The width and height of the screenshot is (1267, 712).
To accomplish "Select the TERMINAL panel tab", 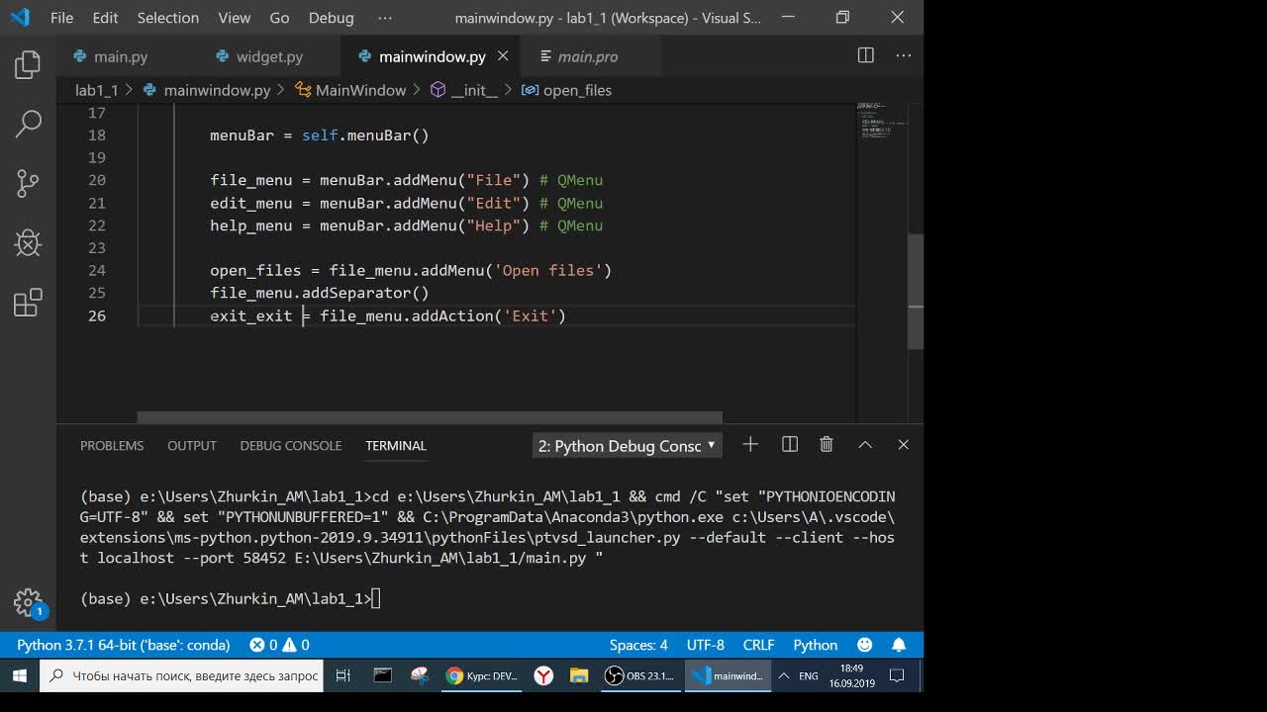I will pyautogui.click(x=396, y=445).
